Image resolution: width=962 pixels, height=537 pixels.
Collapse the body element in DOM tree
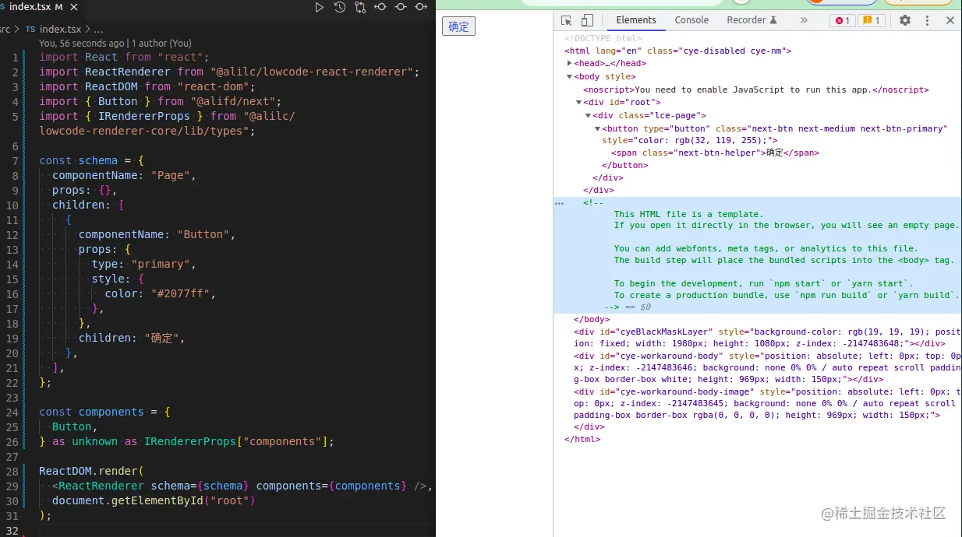click(x=570, y=76)
